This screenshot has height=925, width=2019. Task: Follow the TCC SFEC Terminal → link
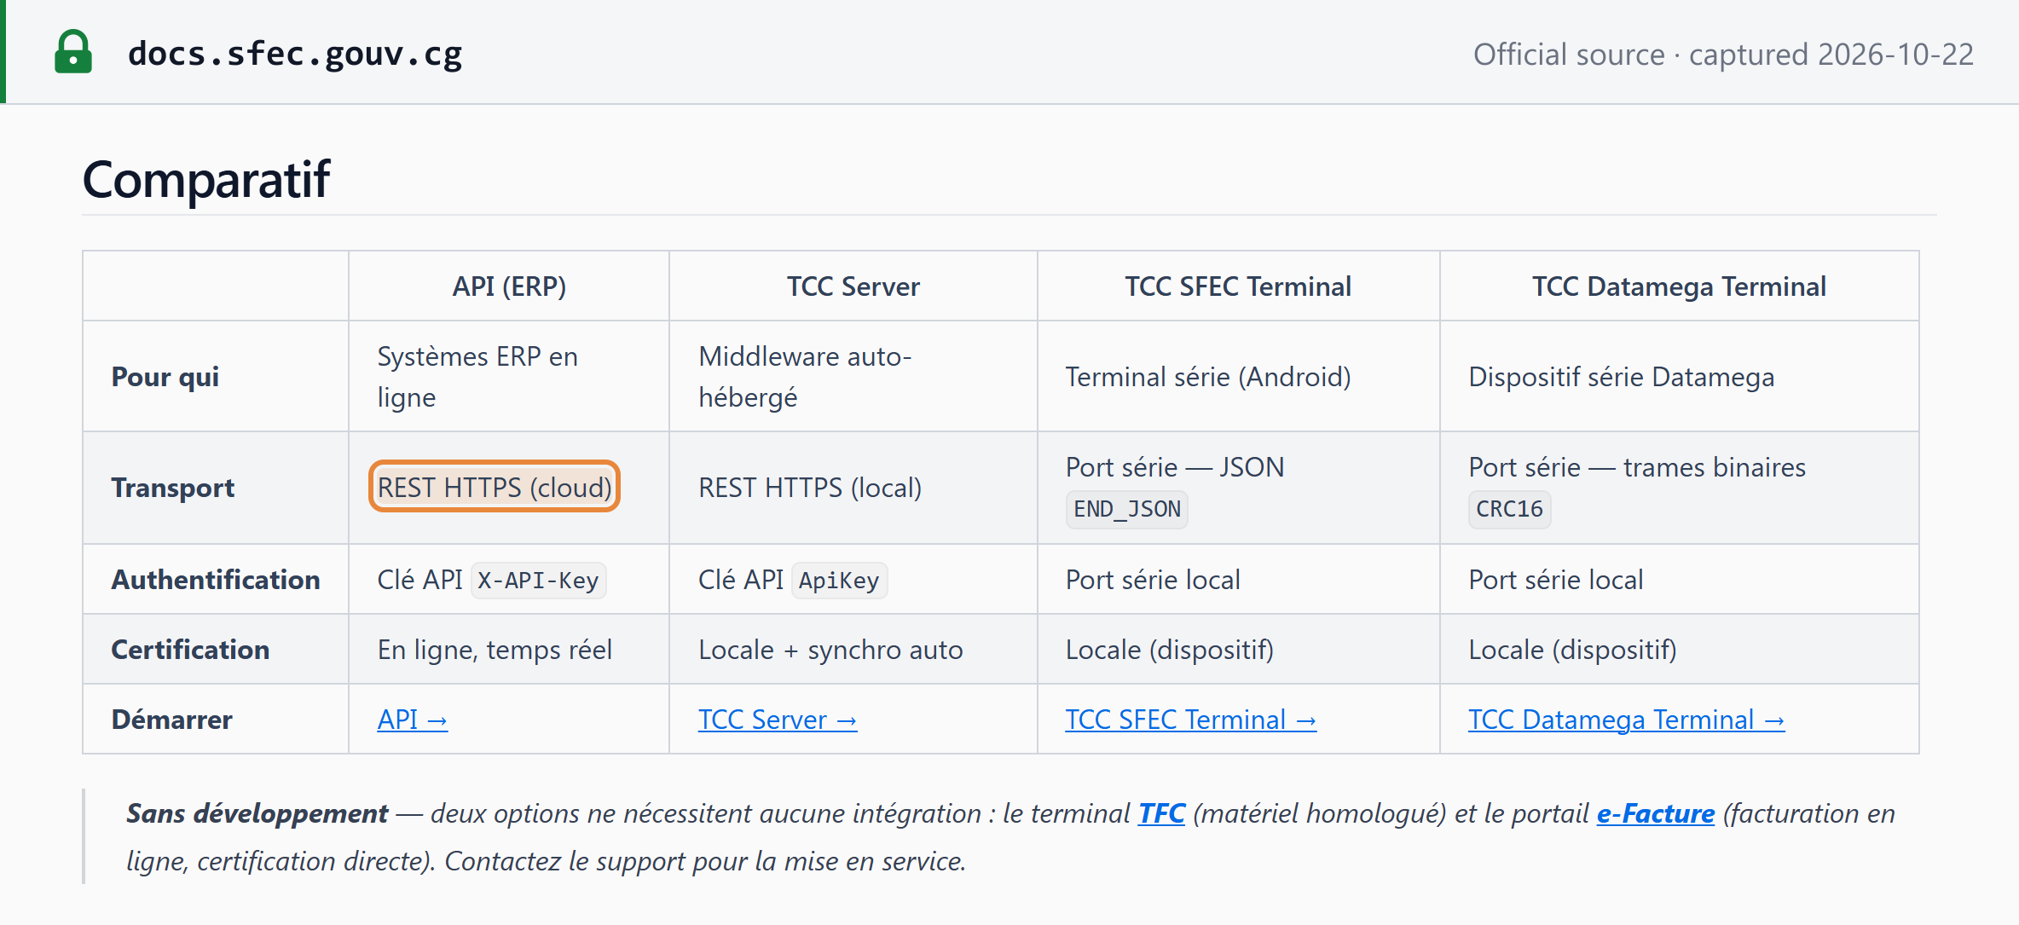coord(1191,720)
